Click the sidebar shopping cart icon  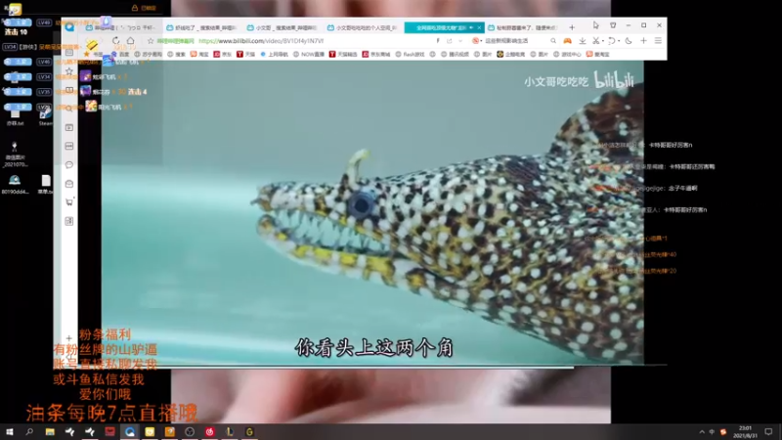69,202
